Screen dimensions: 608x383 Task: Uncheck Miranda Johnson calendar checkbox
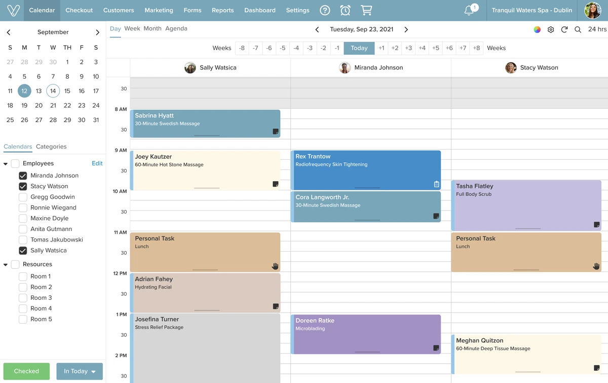coord(23,176)
